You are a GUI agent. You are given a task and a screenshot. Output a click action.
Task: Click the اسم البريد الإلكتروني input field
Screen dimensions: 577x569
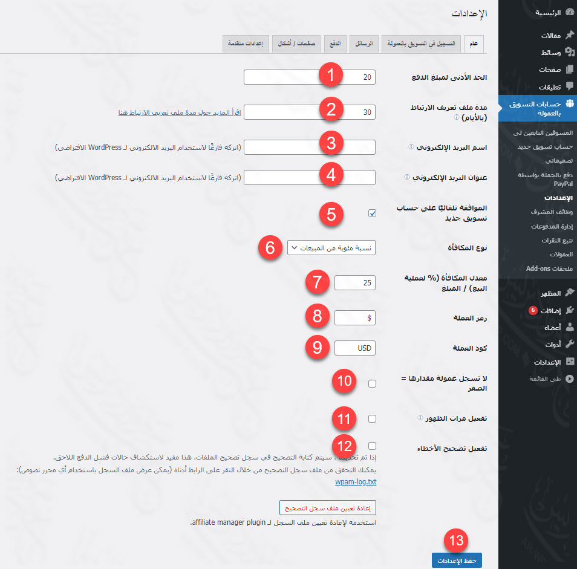point(310,147)
